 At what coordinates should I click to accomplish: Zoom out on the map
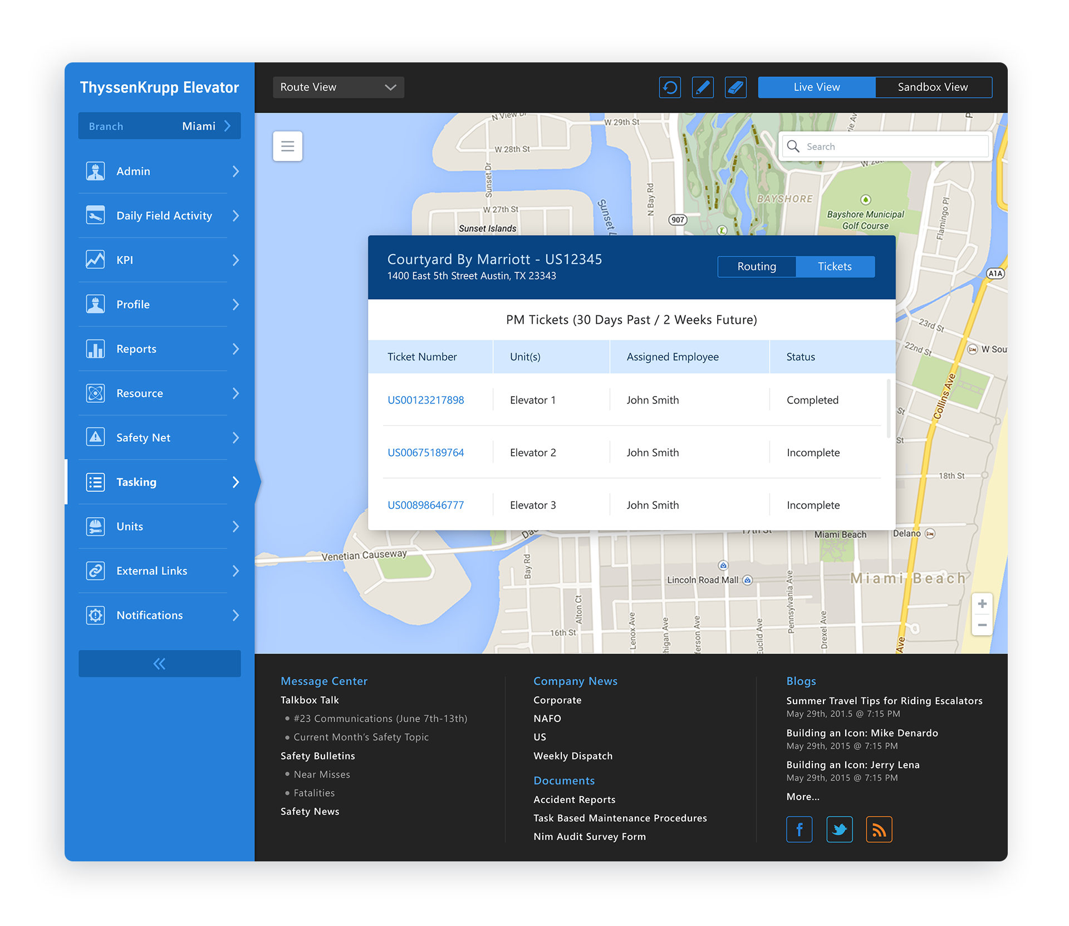(x=982, y=625)
